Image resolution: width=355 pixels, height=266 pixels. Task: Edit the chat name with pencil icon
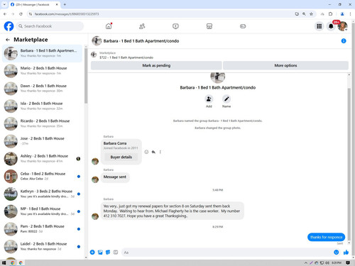226,99
